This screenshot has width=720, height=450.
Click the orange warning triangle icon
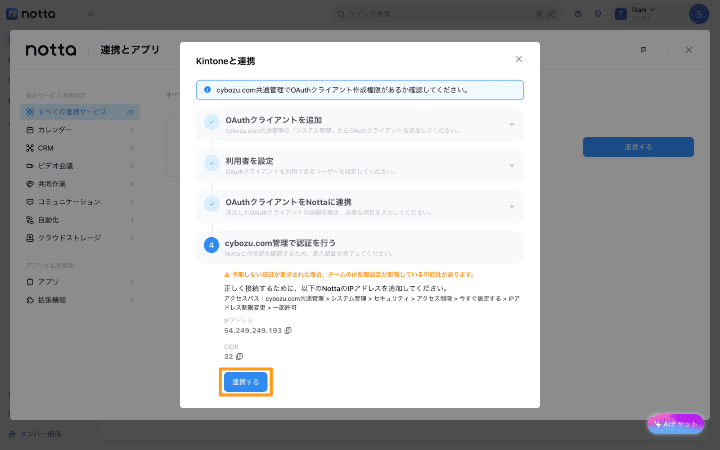[227, 274]
